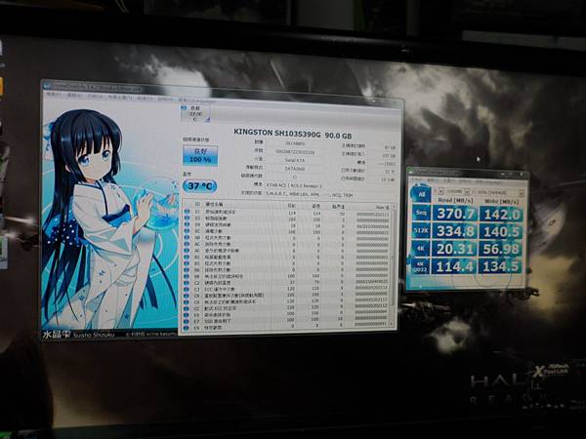
Task: Click the status icon of attribute C4 row
Action: point(187,296)
